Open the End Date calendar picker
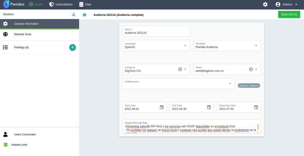Screen dimensions: 304x156 [x=209, y=107]
